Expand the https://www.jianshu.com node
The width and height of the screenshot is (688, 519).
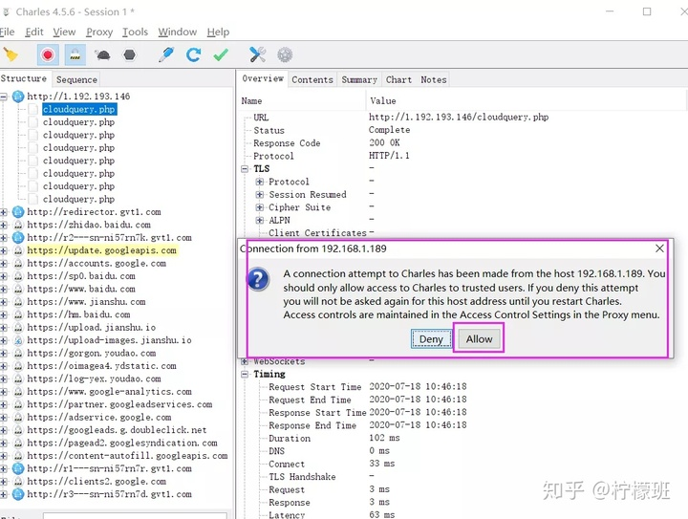point(4,302)
